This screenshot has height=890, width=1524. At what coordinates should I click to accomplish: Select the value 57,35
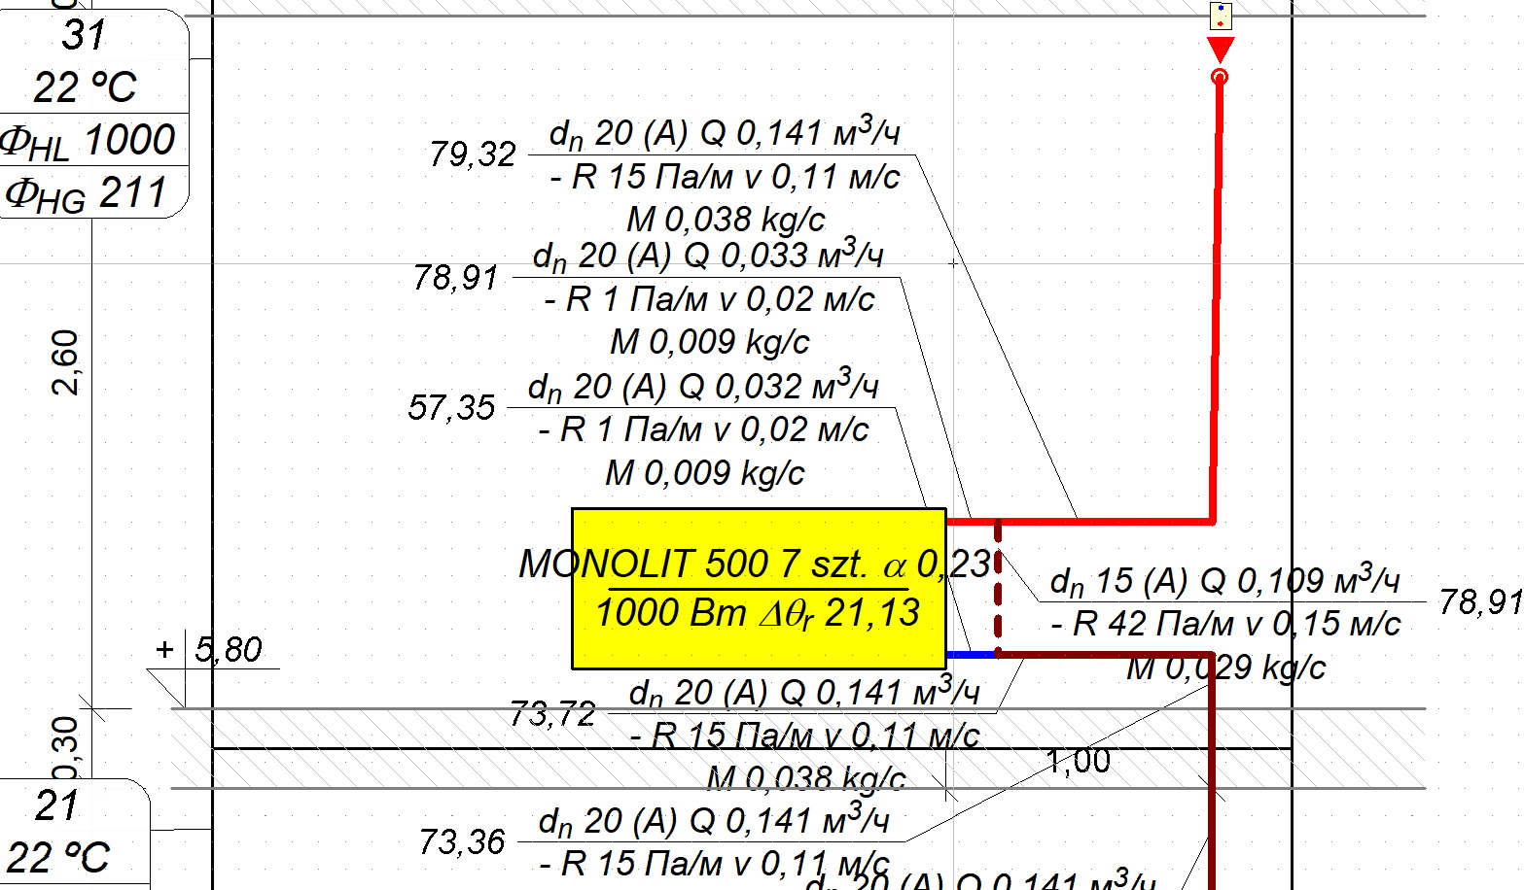451,407
